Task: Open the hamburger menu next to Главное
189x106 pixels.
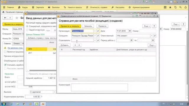Action: [4, 7]
